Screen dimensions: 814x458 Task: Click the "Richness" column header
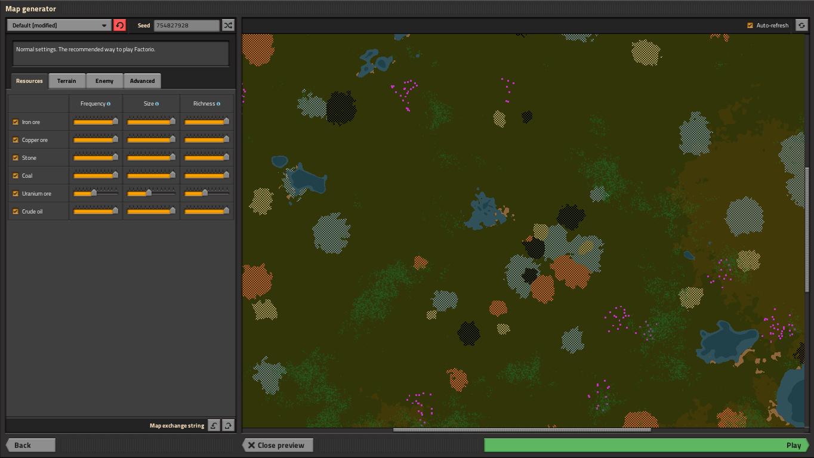tap(203, 104)
